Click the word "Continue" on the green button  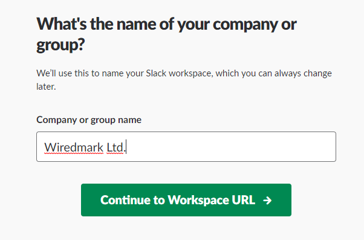coord(125,200)
